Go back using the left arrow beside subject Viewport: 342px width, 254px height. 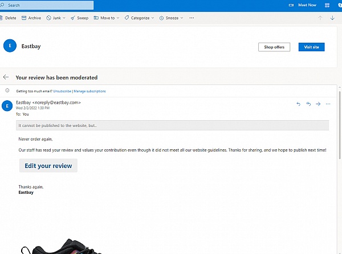click(x=6, y=77)
